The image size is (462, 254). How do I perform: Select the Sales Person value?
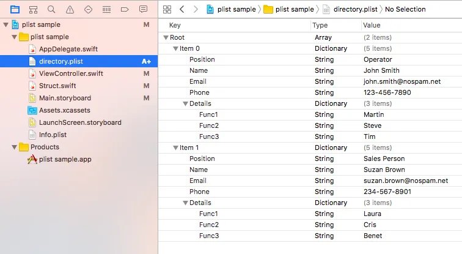(384, 159)
